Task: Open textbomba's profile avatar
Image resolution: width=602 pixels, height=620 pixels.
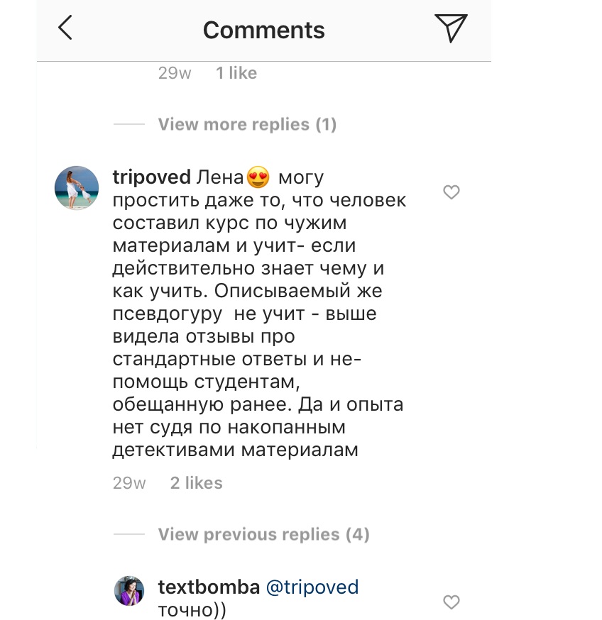Action: click(x=130, y=590)
